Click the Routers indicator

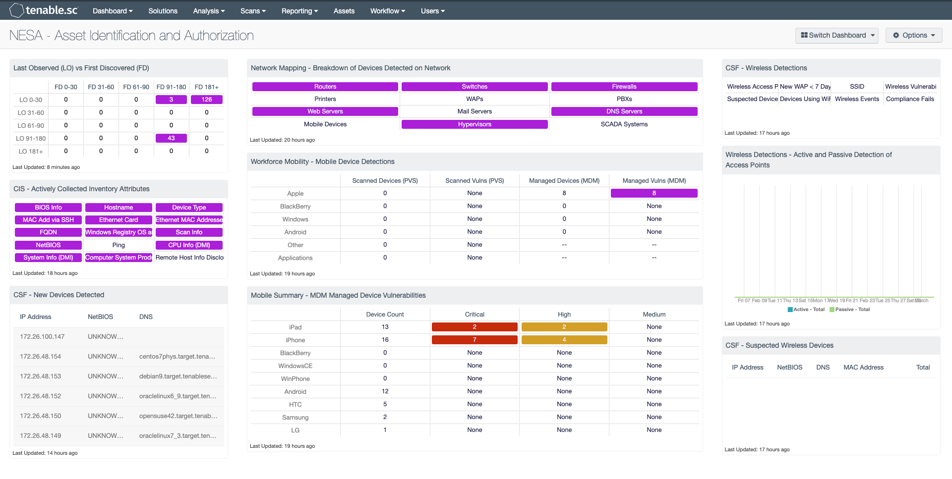[x=325, y=87]
